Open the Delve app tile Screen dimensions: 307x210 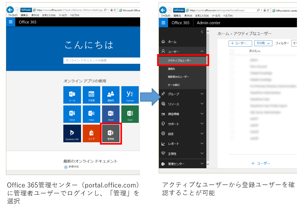tap(72, 114)
